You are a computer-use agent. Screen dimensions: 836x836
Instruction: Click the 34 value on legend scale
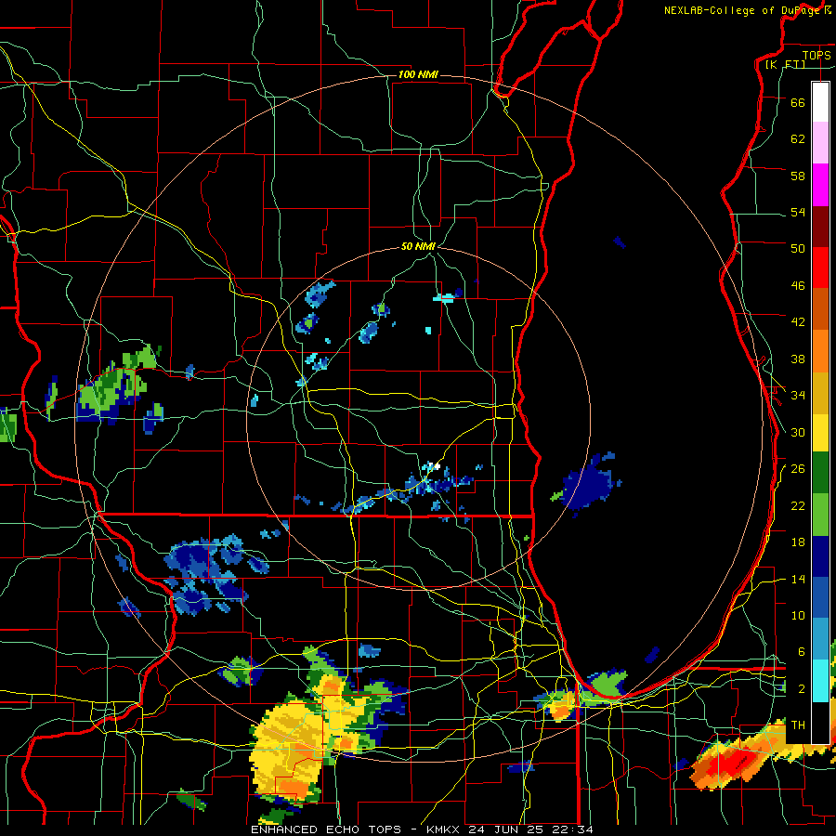[x=798, y=395]
